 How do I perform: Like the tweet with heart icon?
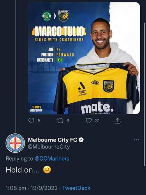pos(89,121)
